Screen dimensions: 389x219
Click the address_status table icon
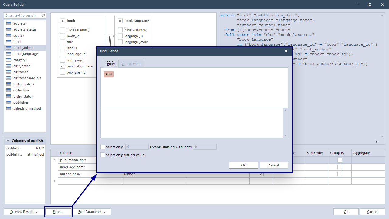point(9,29)
